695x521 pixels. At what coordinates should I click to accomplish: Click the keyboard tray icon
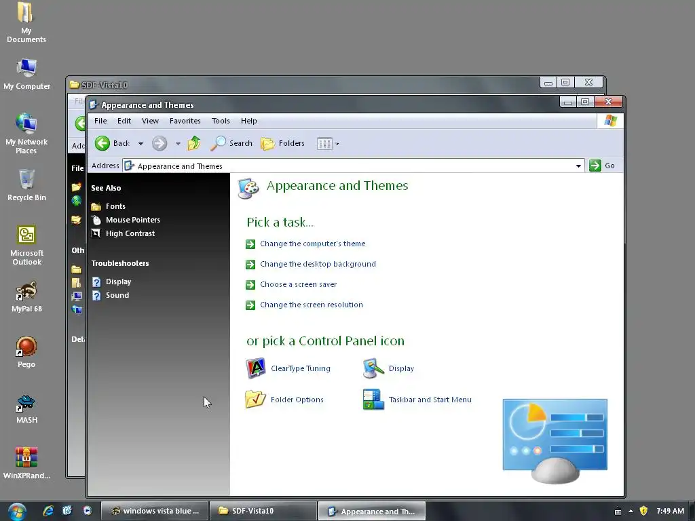click(x=618, y=512)
